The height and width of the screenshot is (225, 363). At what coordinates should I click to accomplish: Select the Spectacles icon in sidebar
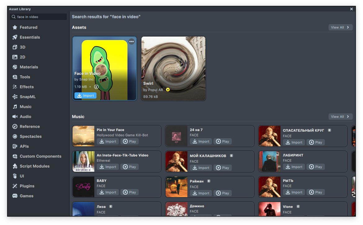[x=15, y=136]
